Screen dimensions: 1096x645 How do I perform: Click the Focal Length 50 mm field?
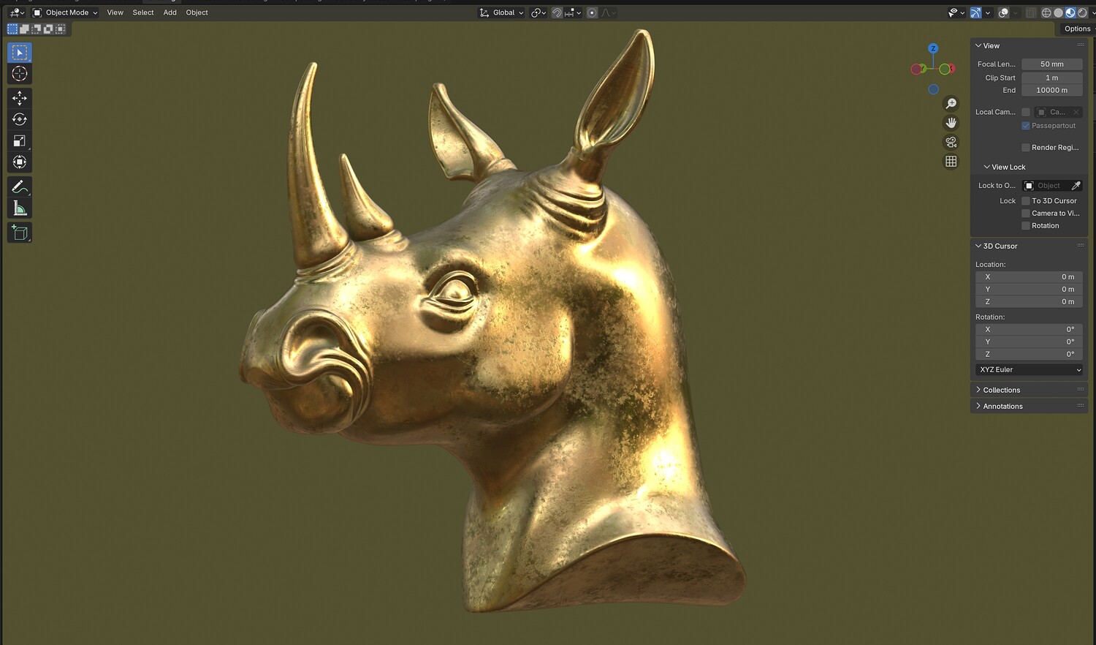coord(1052,64)
